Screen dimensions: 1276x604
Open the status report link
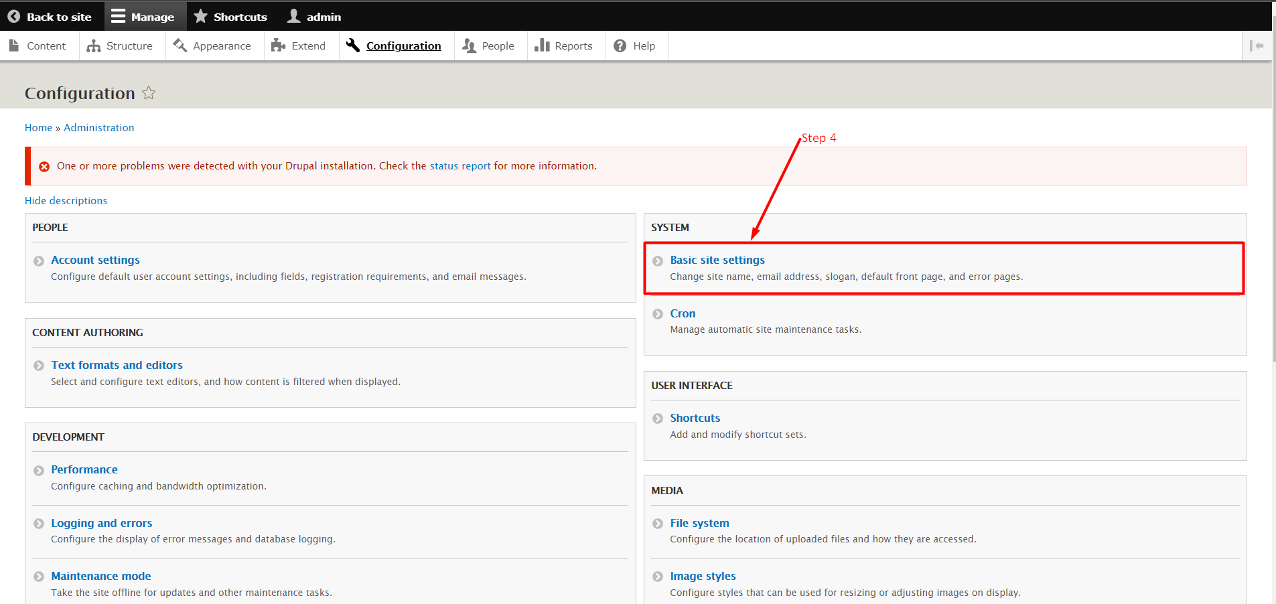[460, 166]
